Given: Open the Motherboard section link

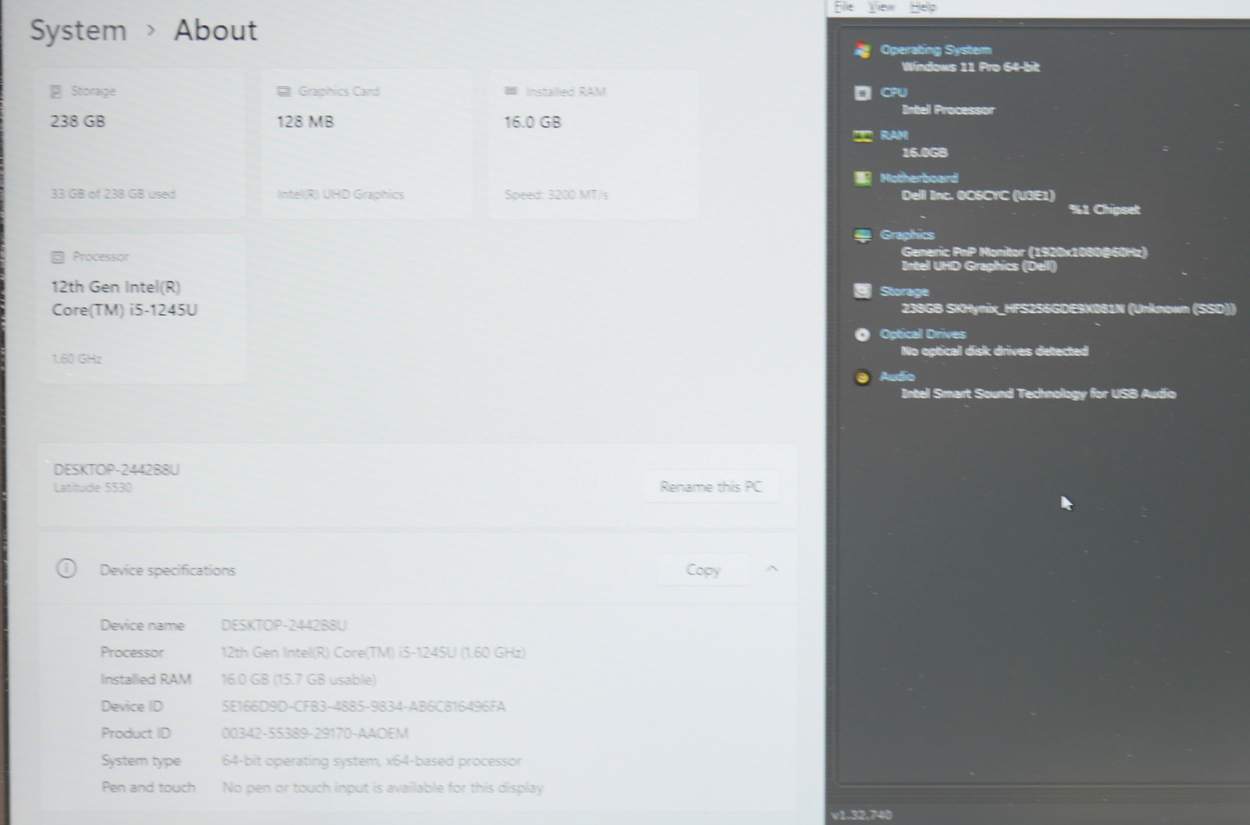Looking at the screenshot, I should (x=919, y=177).
